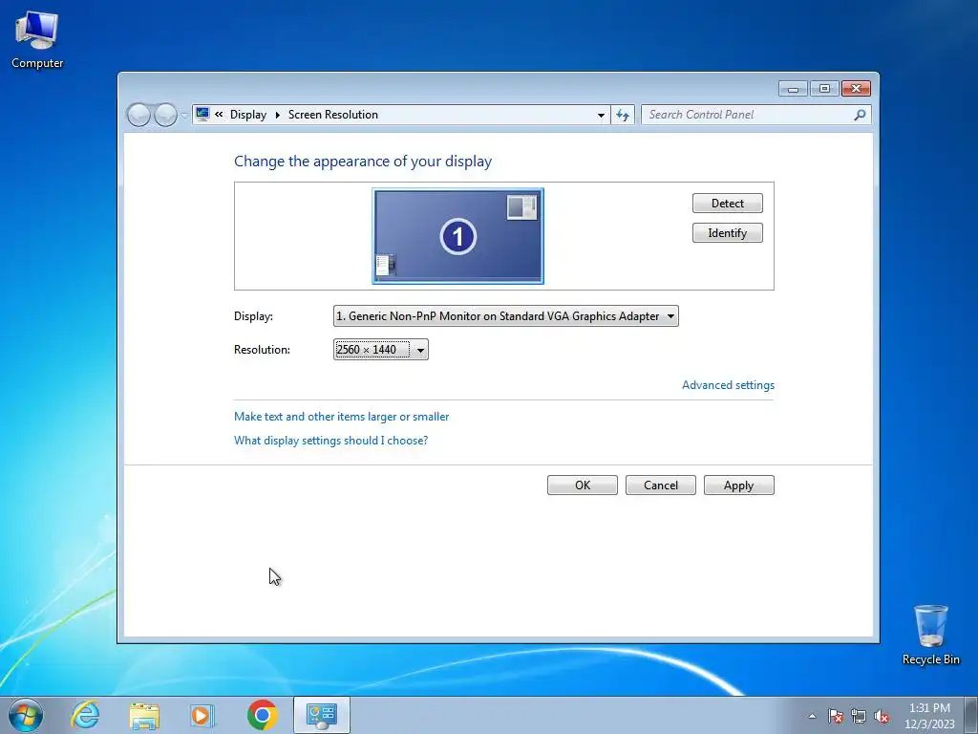Go back using the Back arrow button

138,115
